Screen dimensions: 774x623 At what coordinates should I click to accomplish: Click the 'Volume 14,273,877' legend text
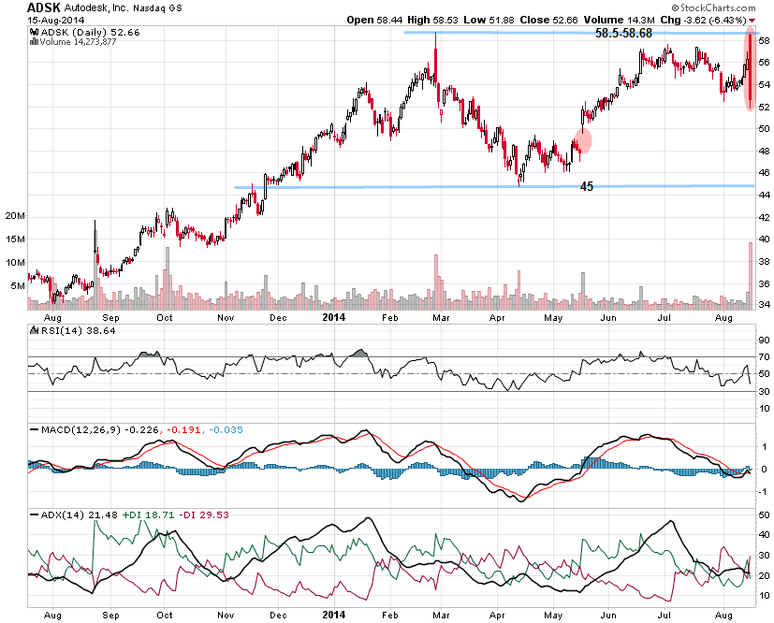(78, 42)
